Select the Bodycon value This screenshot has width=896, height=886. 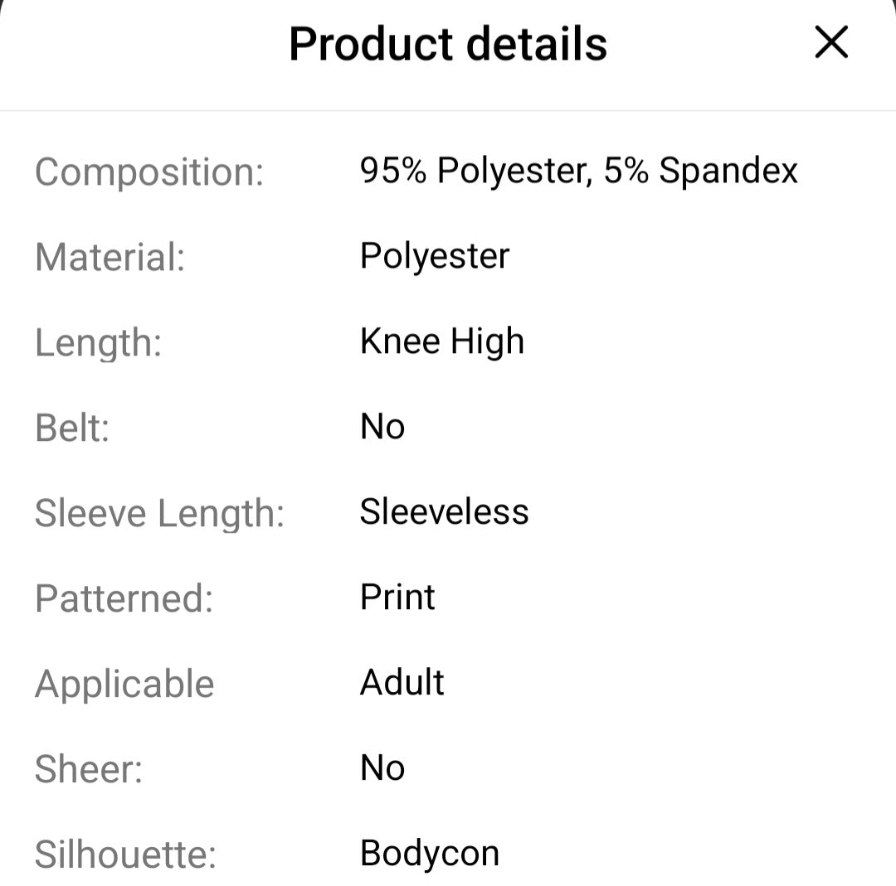[x=429, y=854]
